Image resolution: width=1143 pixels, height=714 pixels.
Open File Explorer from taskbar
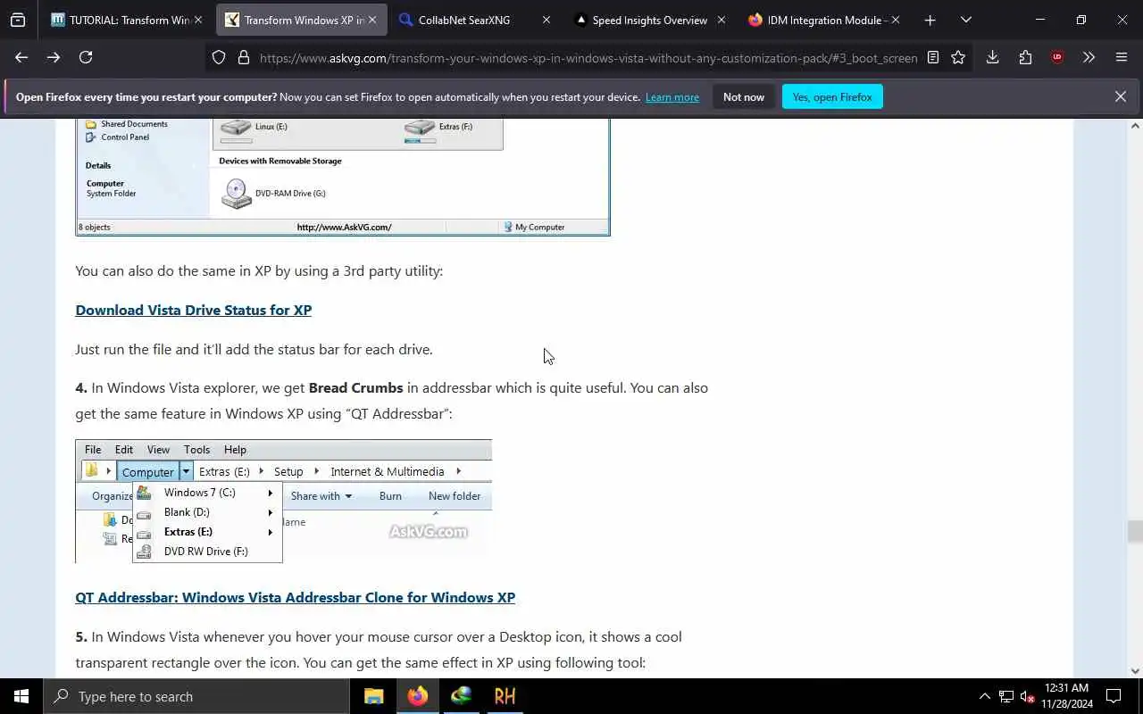point(374,696)
